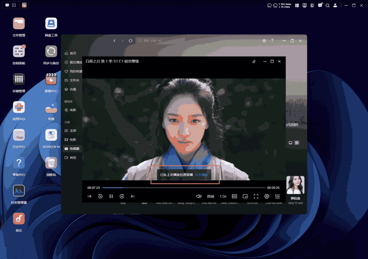Switch to 影视中心 task in top bar
The image size is (368, 259).
(24, 5)
